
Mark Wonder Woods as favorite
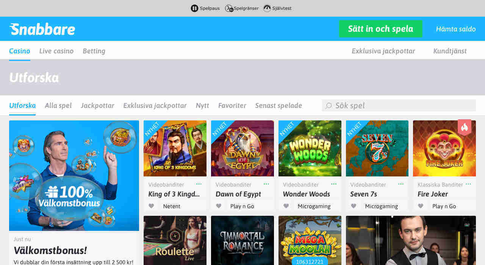click(286, 206)
